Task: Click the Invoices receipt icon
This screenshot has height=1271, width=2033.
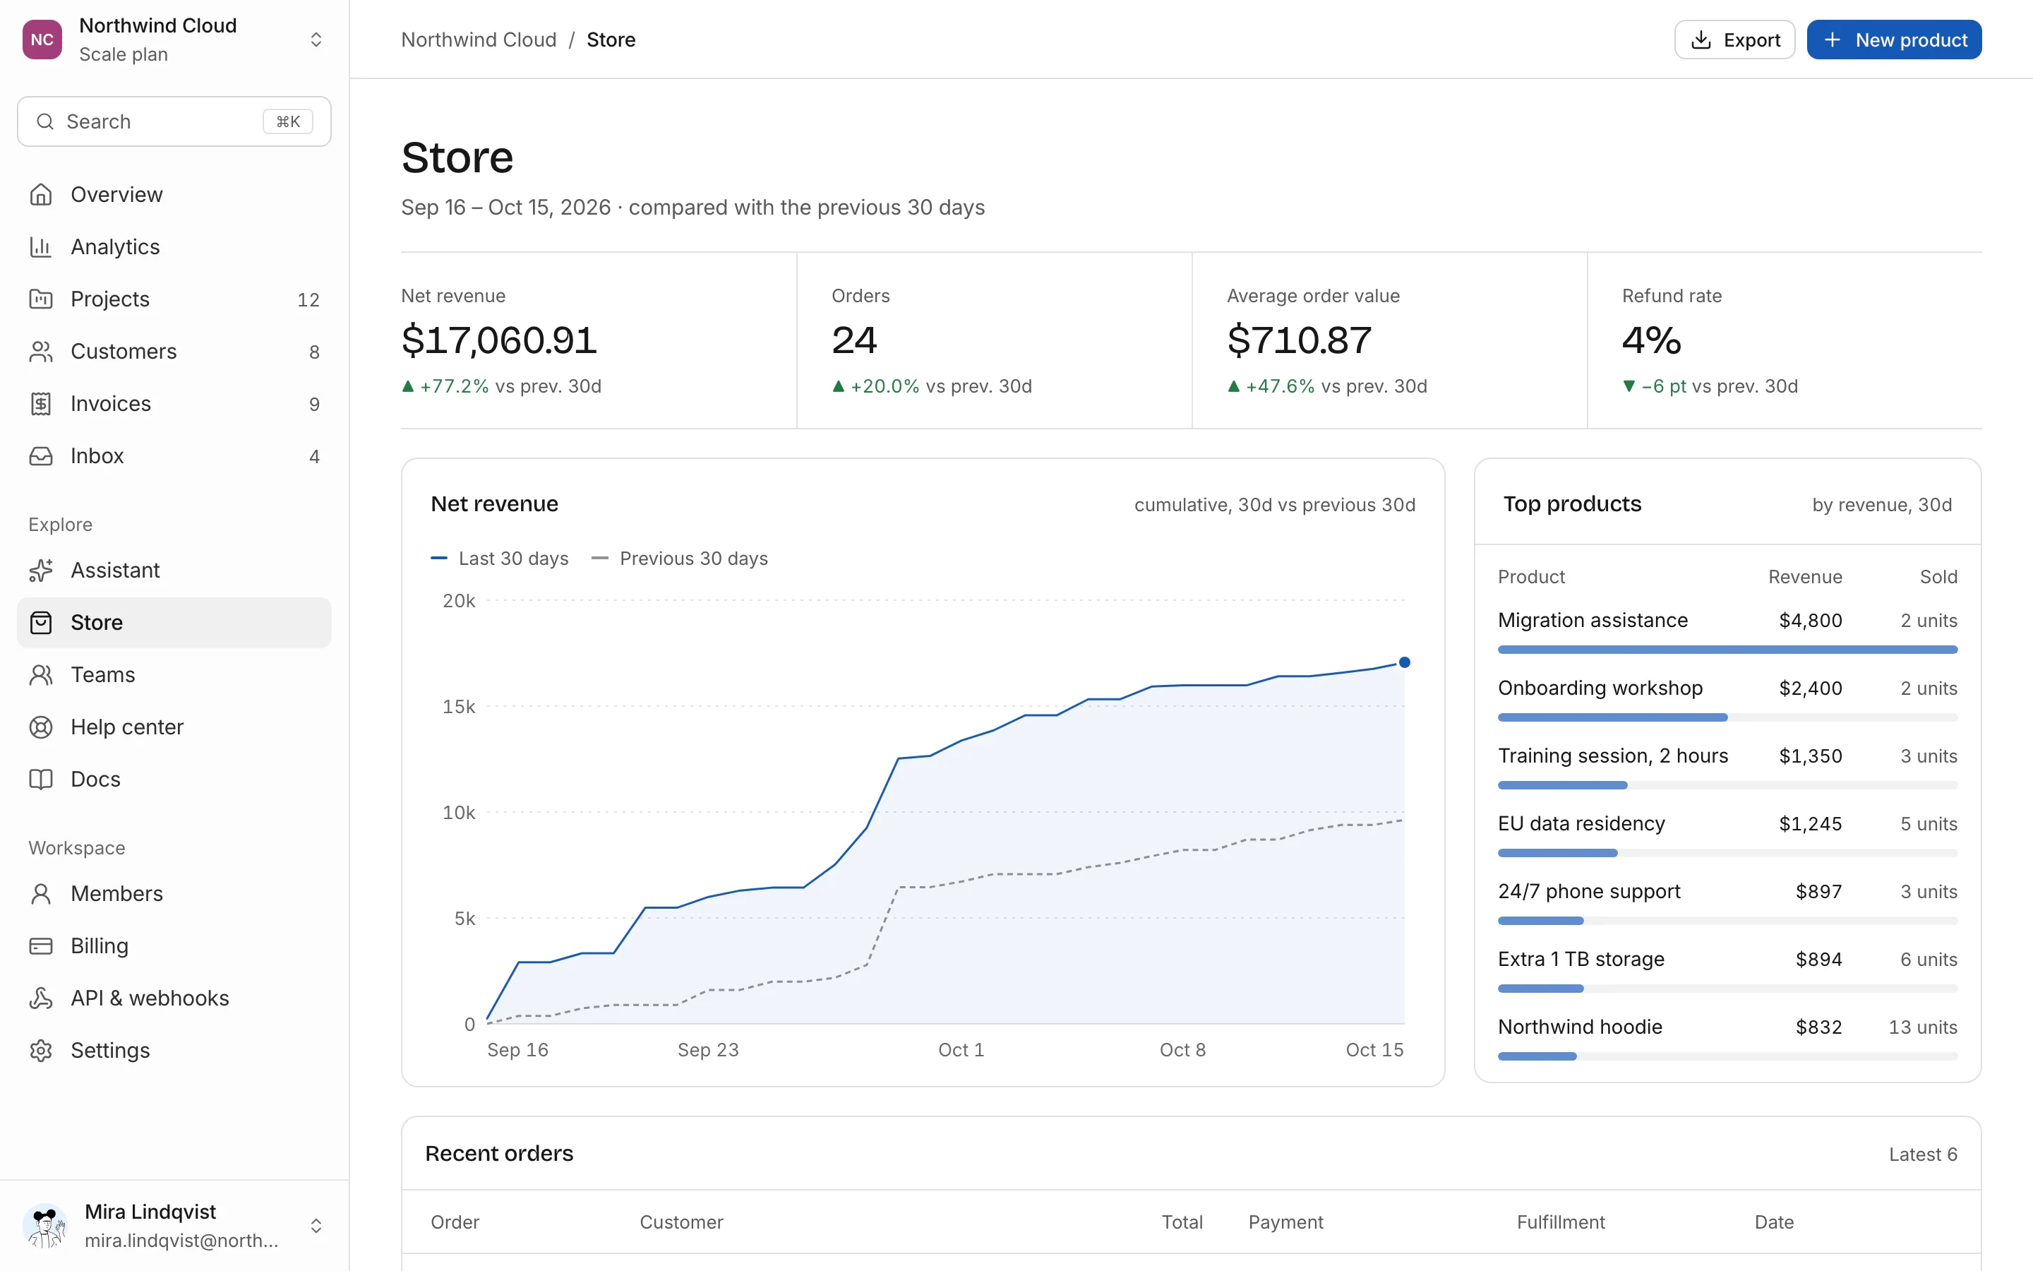Action: click(41, 403)
